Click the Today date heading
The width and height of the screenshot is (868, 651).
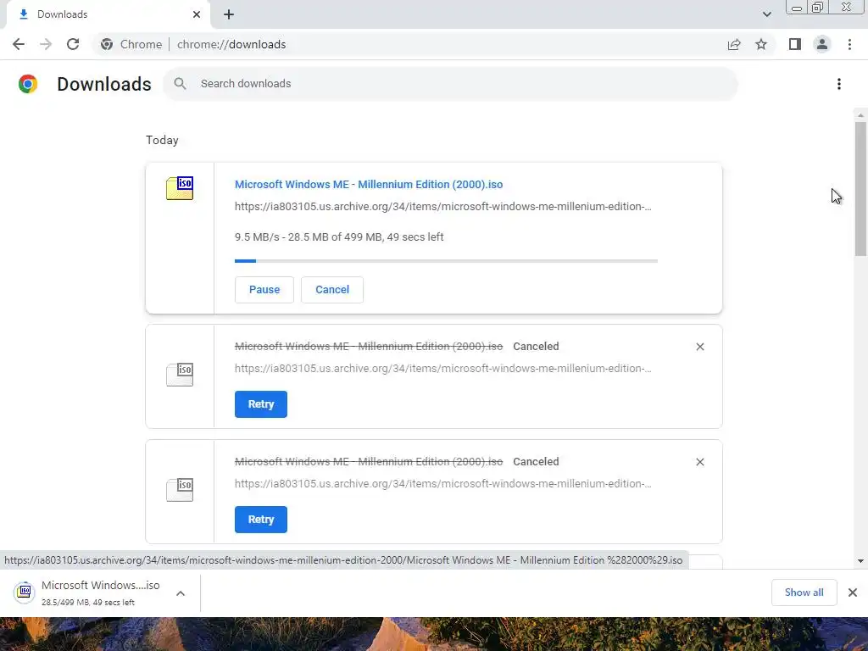tap(162, 140)
